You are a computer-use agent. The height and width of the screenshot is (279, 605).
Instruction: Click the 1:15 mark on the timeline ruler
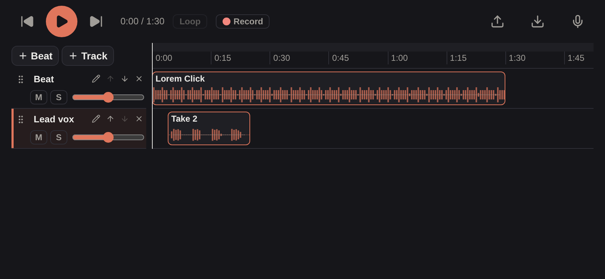click(x=458, y=58)
